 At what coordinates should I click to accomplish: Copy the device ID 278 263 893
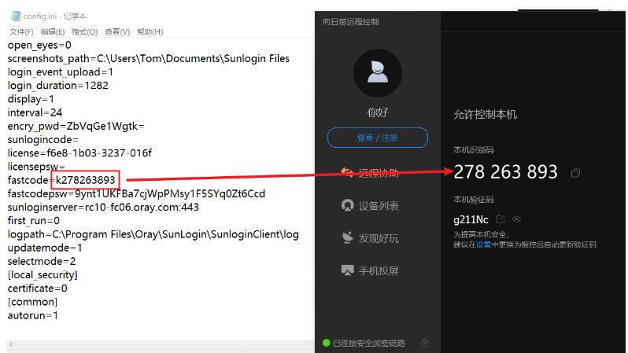tap(575, 173)
